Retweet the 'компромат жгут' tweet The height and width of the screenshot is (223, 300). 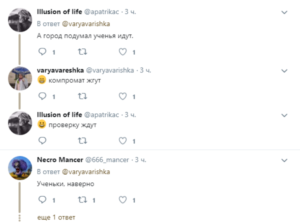click(82, 96)
